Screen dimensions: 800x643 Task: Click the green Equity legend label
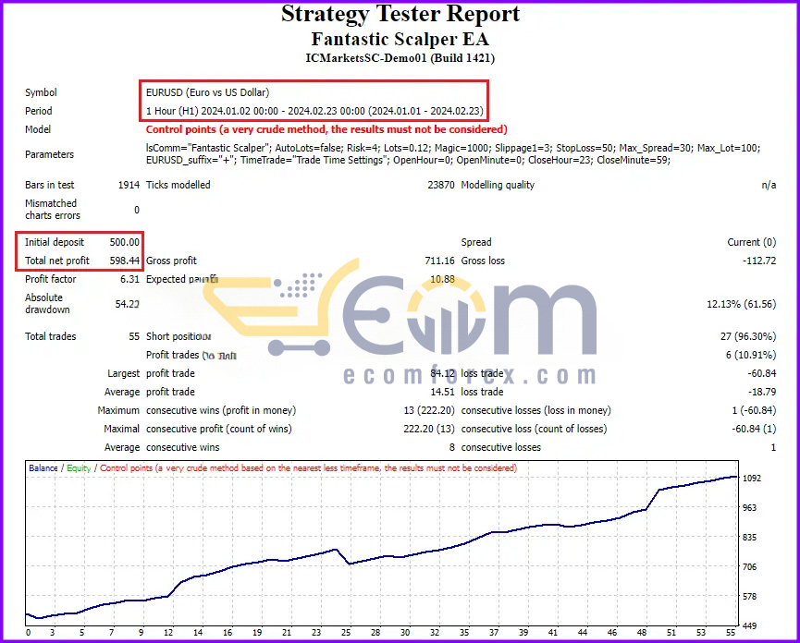pos(79,467)
